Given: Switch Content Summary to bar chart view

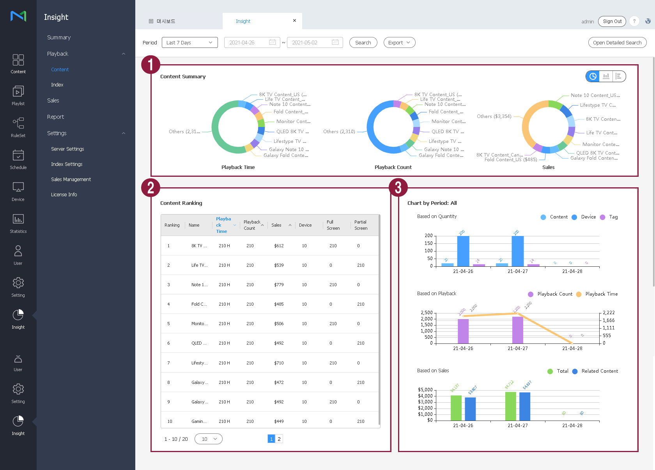Looking at the screenshot, I should [606, 76].
